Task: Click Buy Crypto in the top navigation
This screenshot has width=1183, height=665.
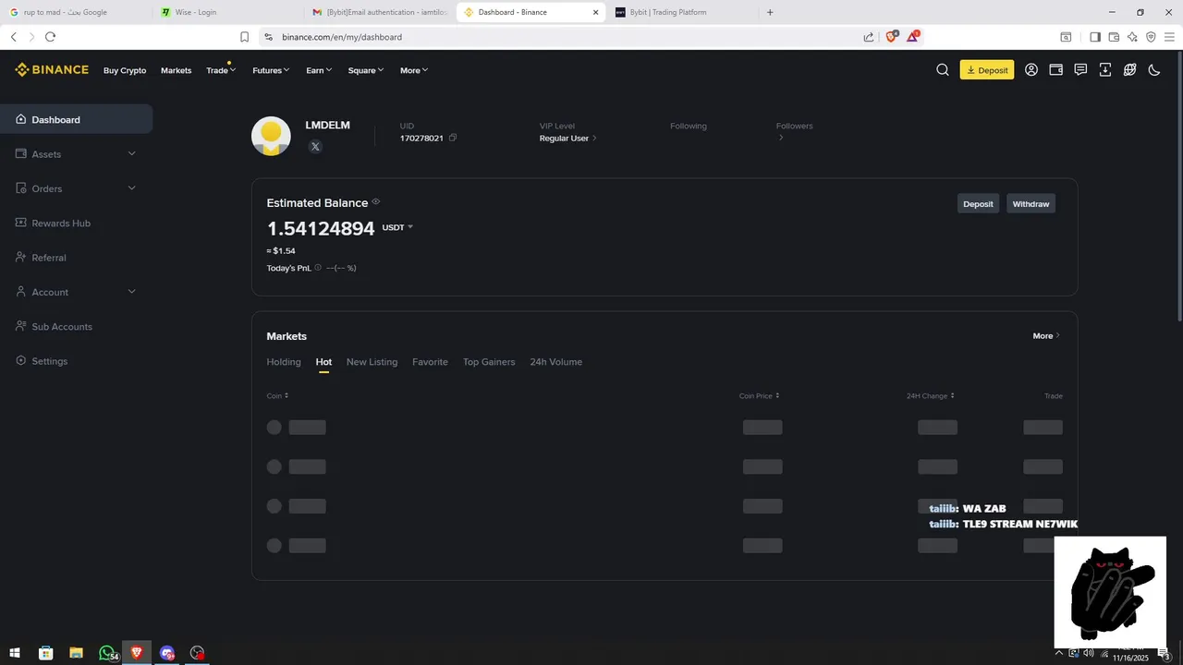Action: coord(125,70)
